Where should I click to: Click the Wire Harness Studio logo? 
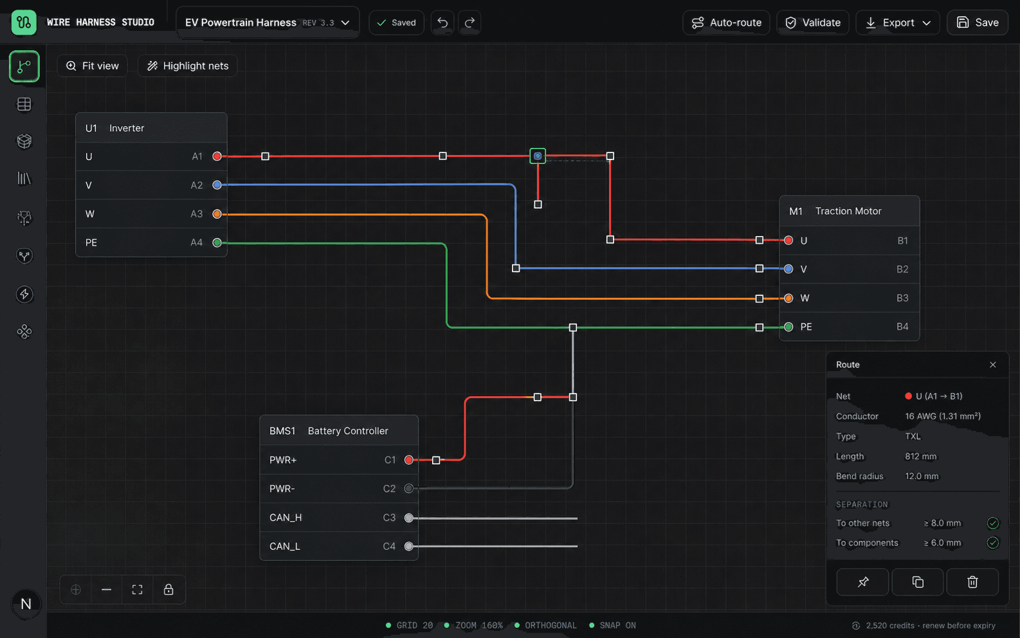tap(24, 23)
